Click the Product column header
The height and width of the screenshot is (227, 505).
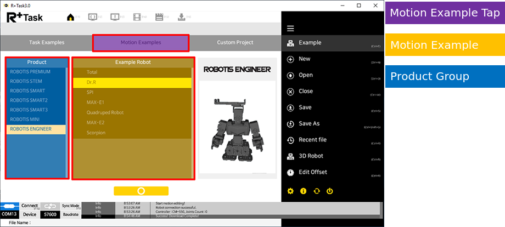[x=37, y=63]
